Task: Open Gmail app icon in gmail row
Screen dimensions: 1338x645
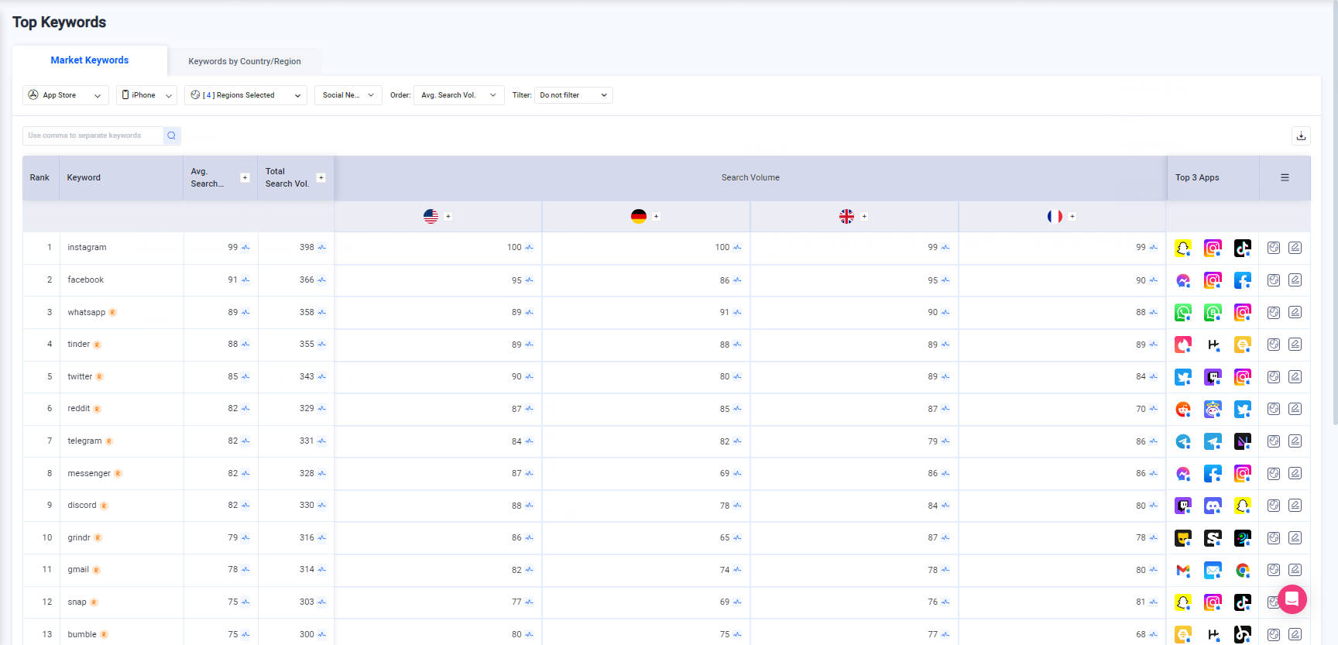Action: [x=1183, y=571]
